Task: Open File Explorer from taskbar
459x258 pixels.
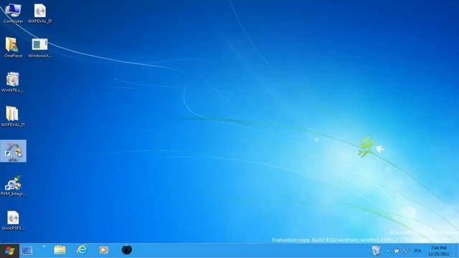Action: 60,250
